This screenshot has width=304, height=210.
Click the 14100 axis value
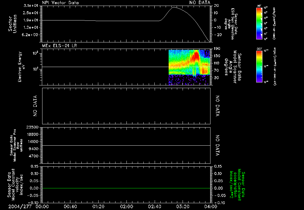[32, 141]
